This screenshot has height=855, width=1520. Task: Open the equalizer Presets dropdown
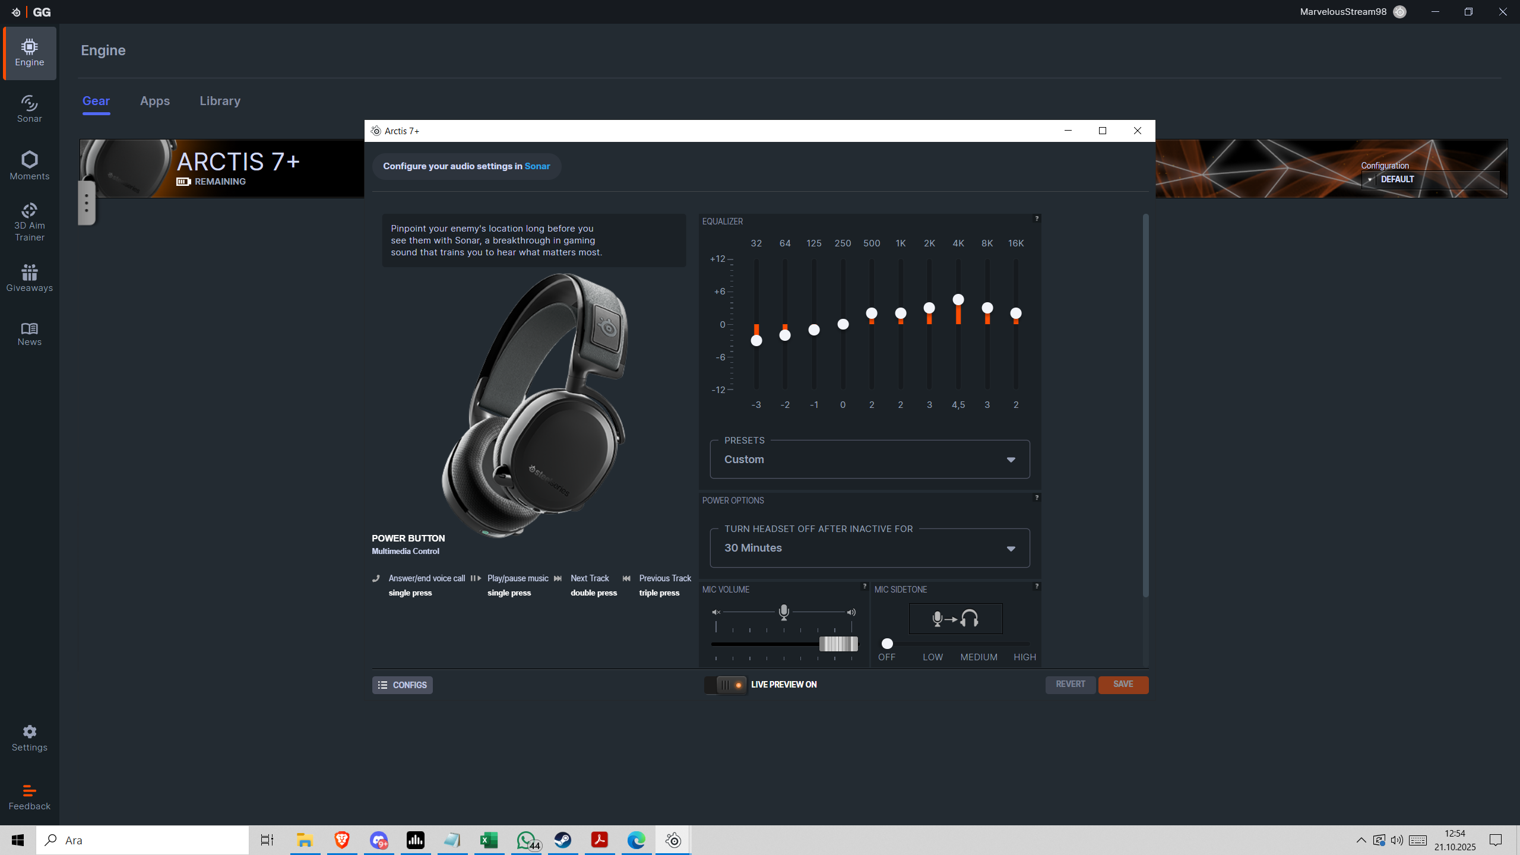(870, 460)
